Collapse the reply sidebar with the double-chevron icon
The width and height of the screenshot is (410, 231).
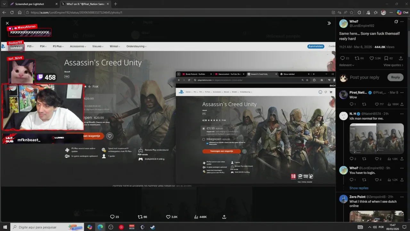coord(329,23)
